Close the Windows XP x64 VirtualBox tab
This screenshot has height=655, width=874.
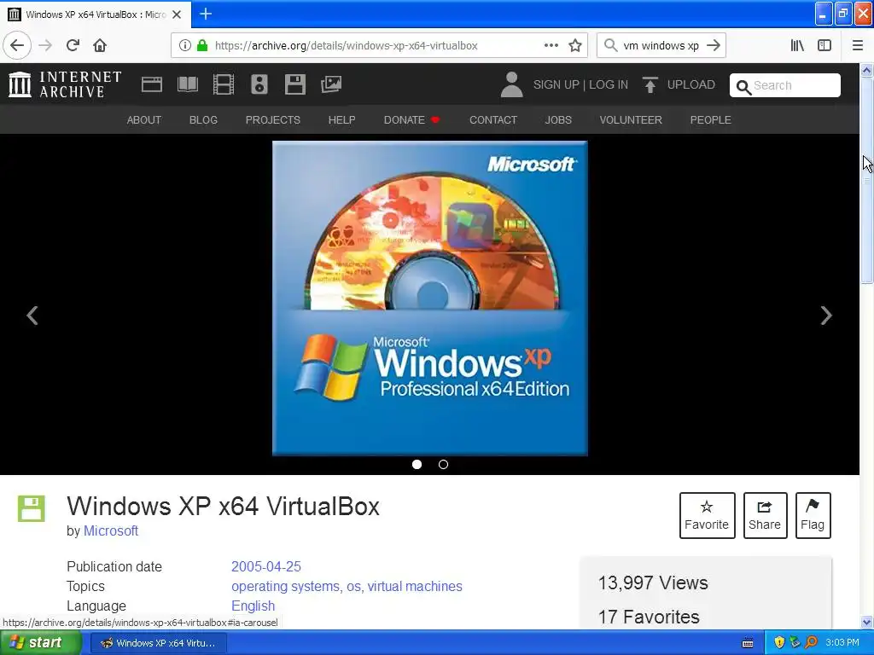[x=177, y=14]
